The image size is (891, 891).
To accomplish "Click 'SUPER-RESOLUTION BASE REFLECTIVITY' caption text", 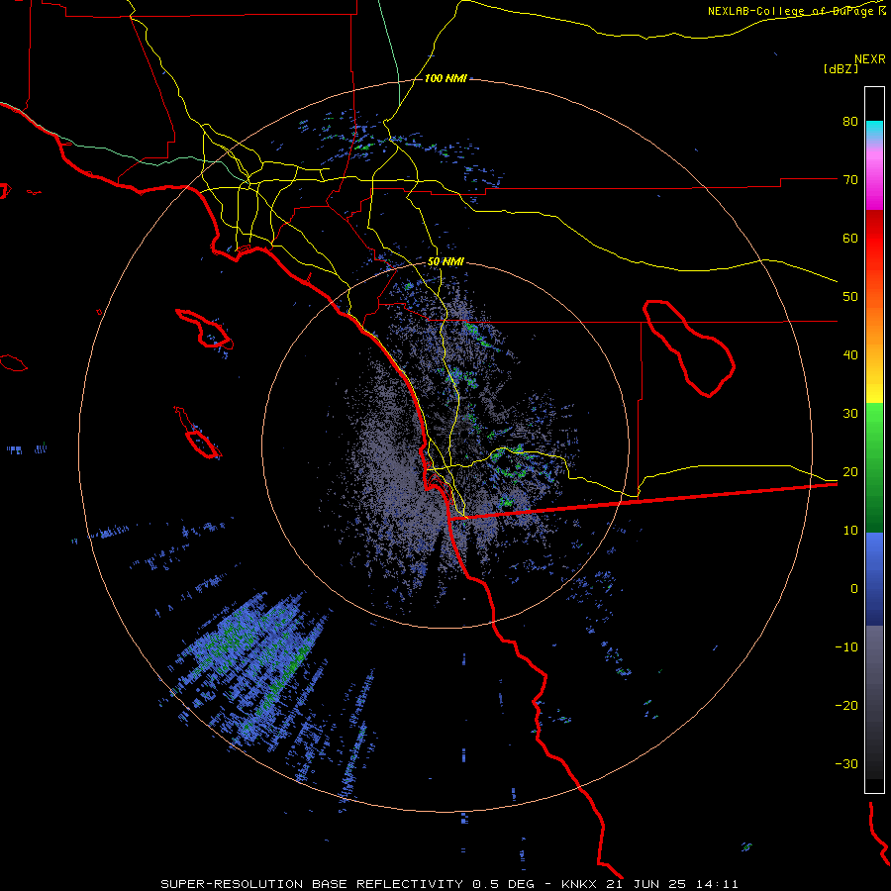I will coord(312,884).
